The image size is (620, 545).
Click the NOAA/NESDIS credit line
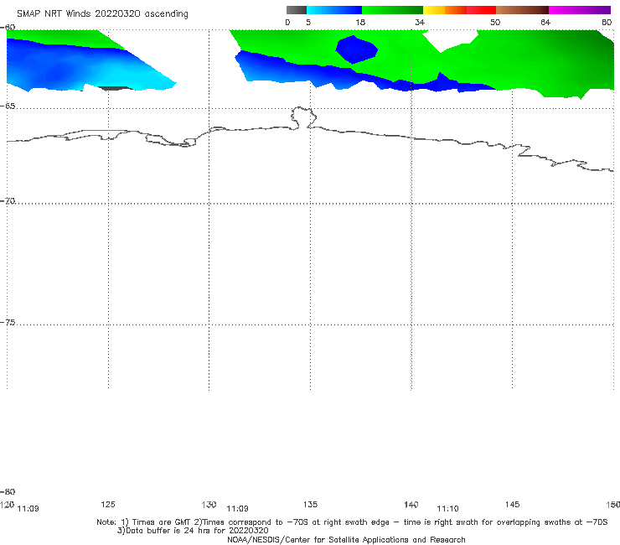[346, 539]
